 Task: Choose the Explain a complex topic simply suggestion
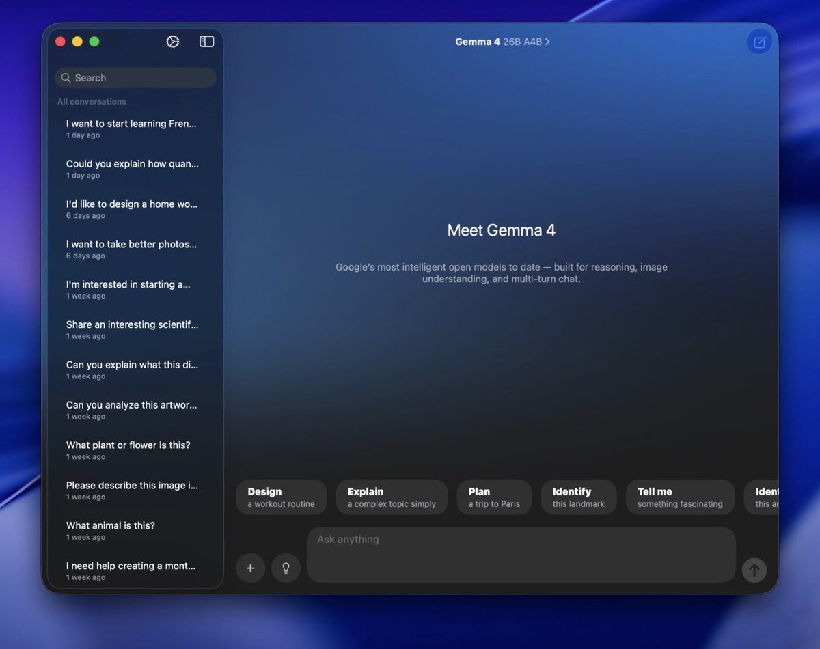point(392,497)
